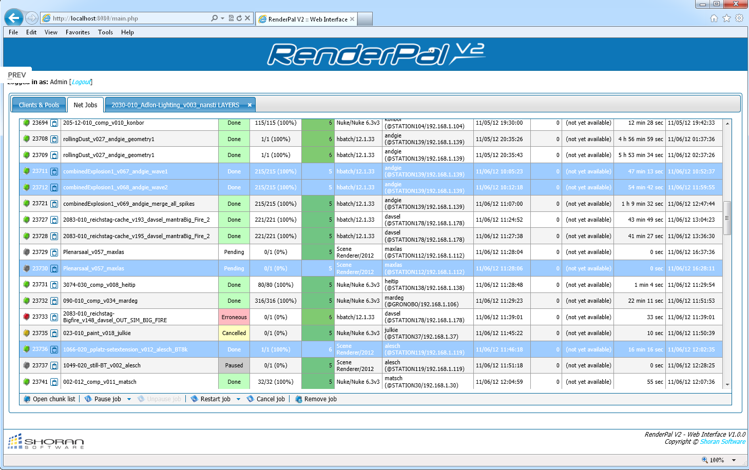The height and width of the screenshot is (470, 749).
Task: Open the Help menu
Action: (x=127, y=32)
